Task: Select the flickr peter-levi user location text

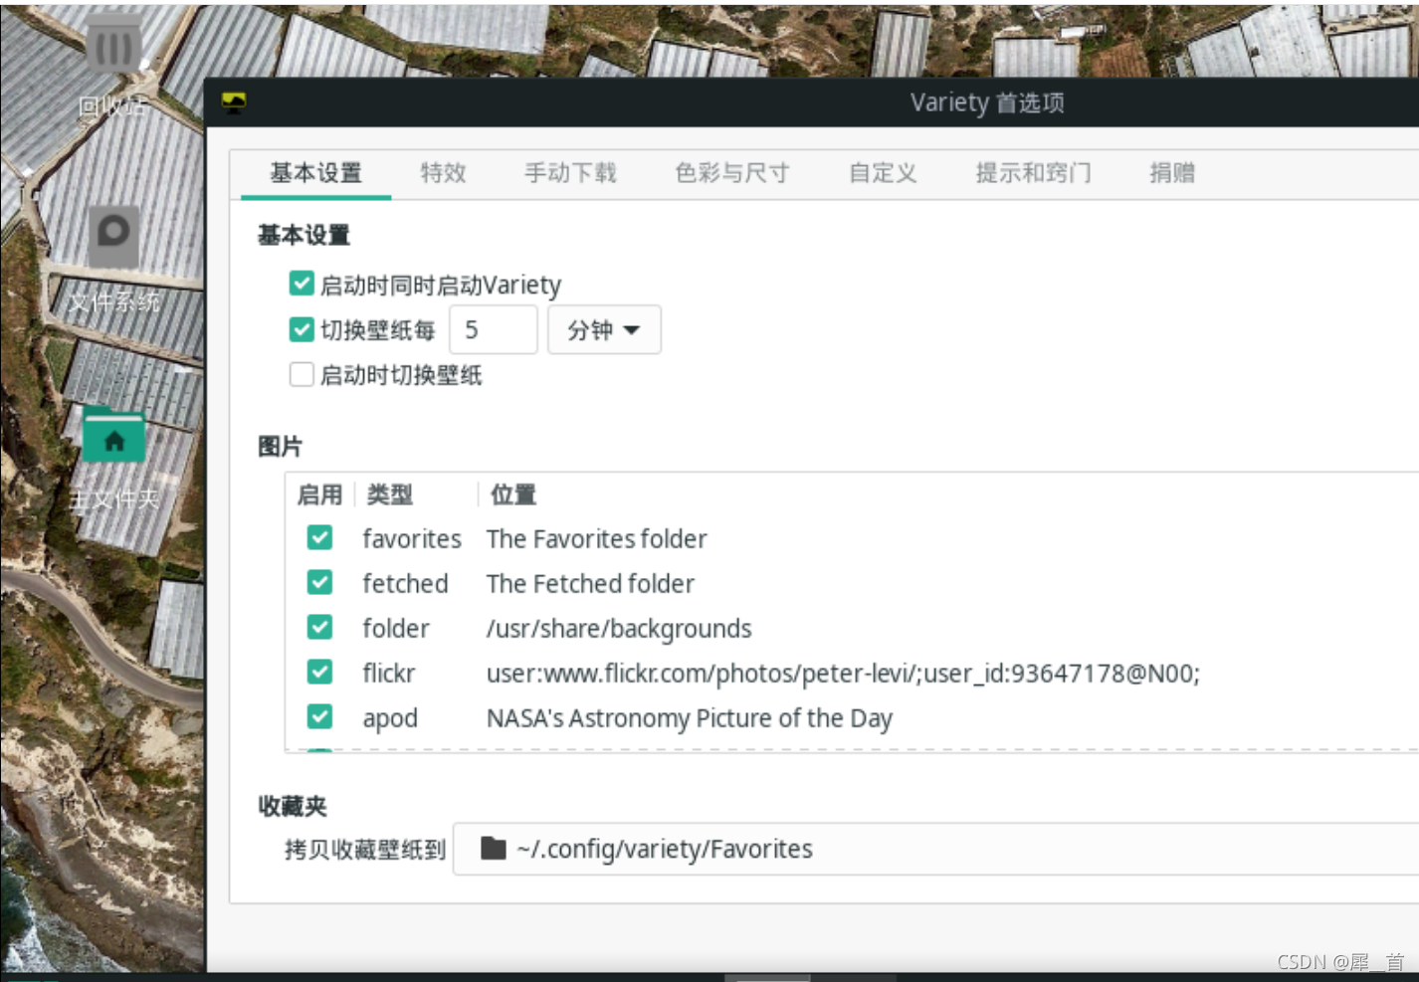Action: [844, 674]
